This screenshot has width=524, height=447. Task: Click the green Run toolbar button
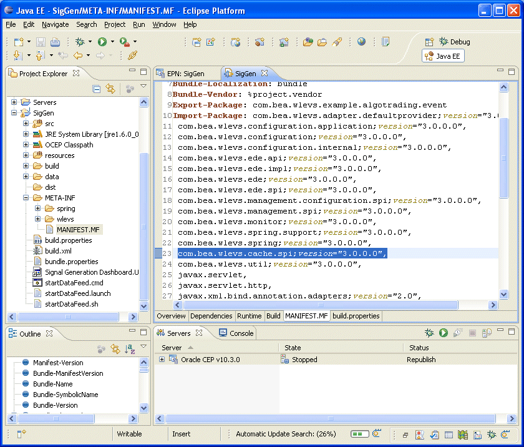[102, 42]
